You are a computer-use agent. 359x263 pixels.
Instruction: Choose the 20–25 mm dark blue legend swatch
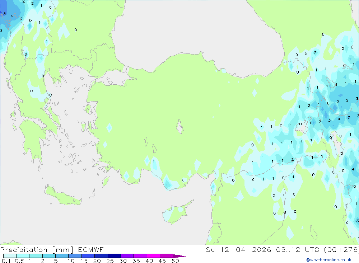(x=101, y=256)
